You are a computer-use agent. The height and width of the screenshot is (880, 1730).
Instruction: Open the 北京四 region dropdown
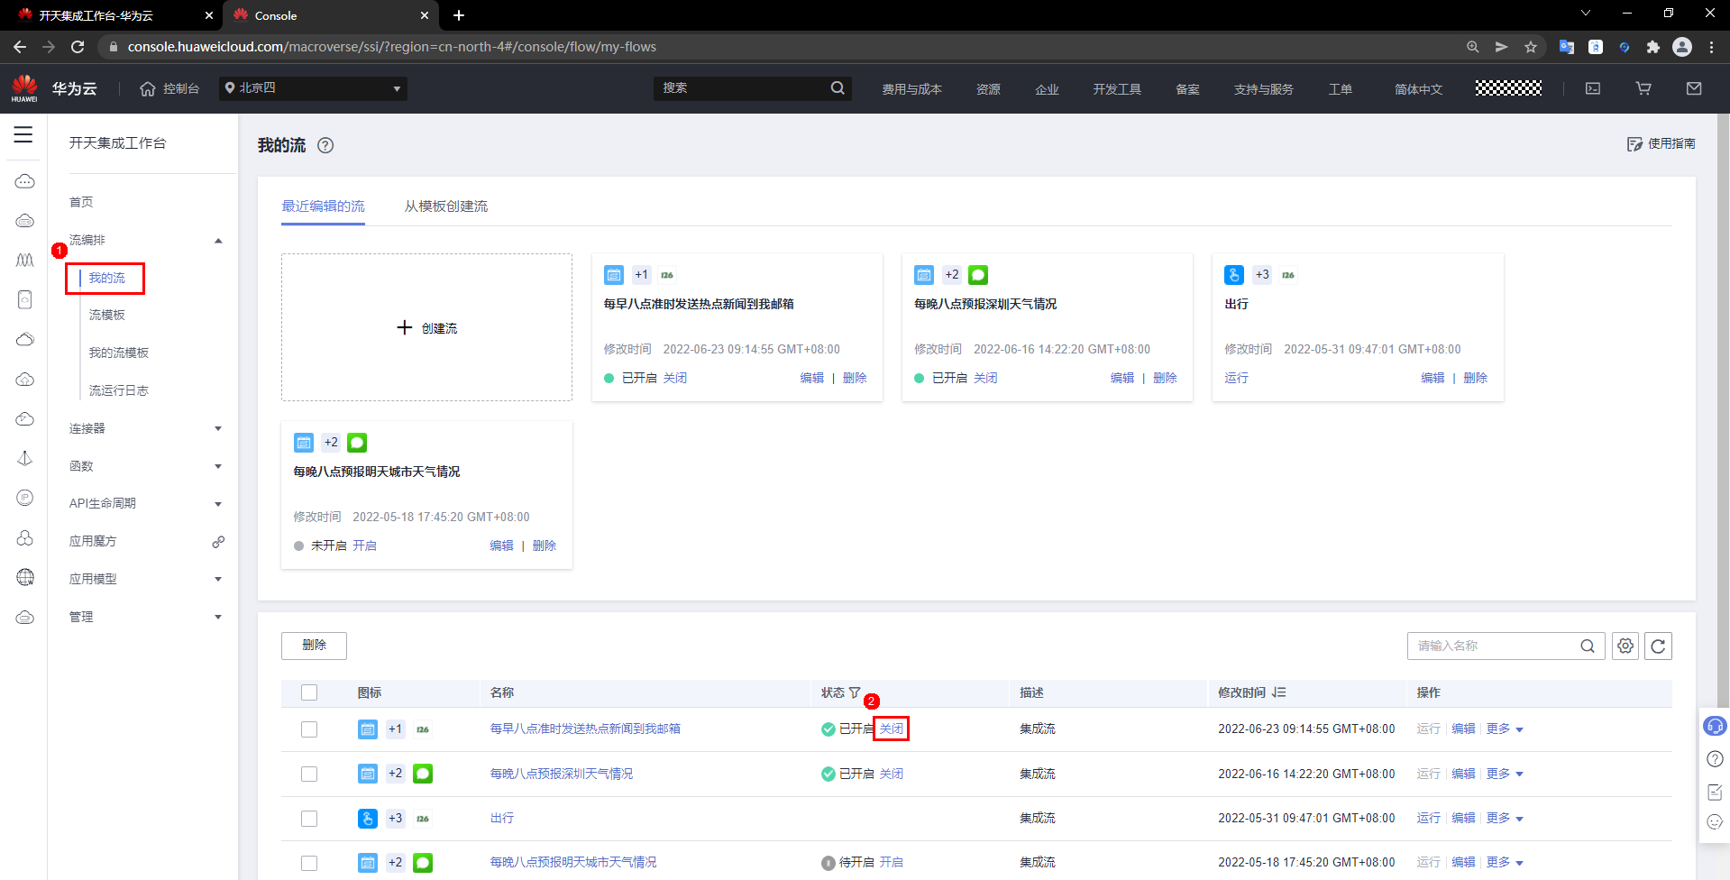(x=314, y=88)
